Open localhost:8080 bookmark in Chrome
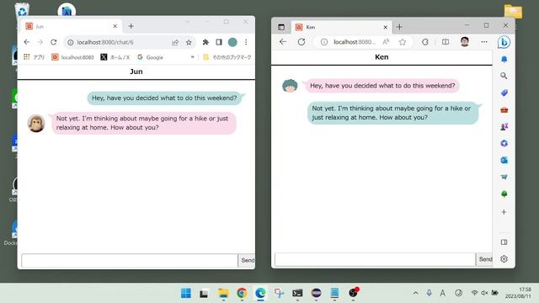The image size is (539, 303). pyautogui.click(x=72, y=57)
